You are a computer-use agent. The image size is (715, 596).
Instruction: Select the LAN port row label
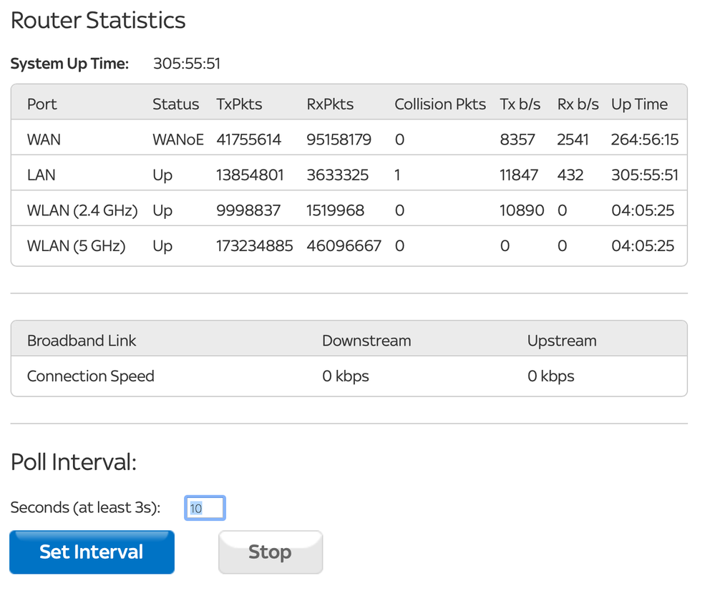click(42, 175)
